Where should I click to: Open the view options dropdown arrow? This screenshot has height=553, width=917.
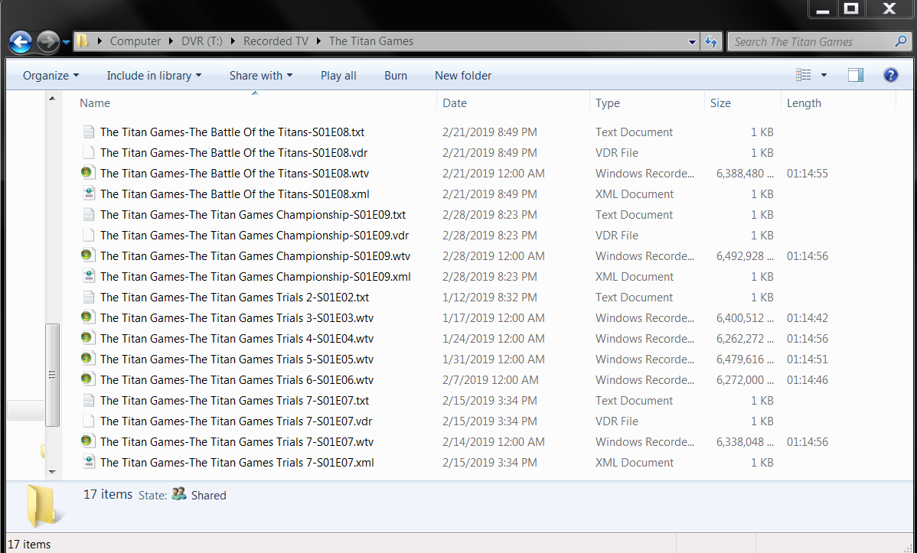[824, 75]
